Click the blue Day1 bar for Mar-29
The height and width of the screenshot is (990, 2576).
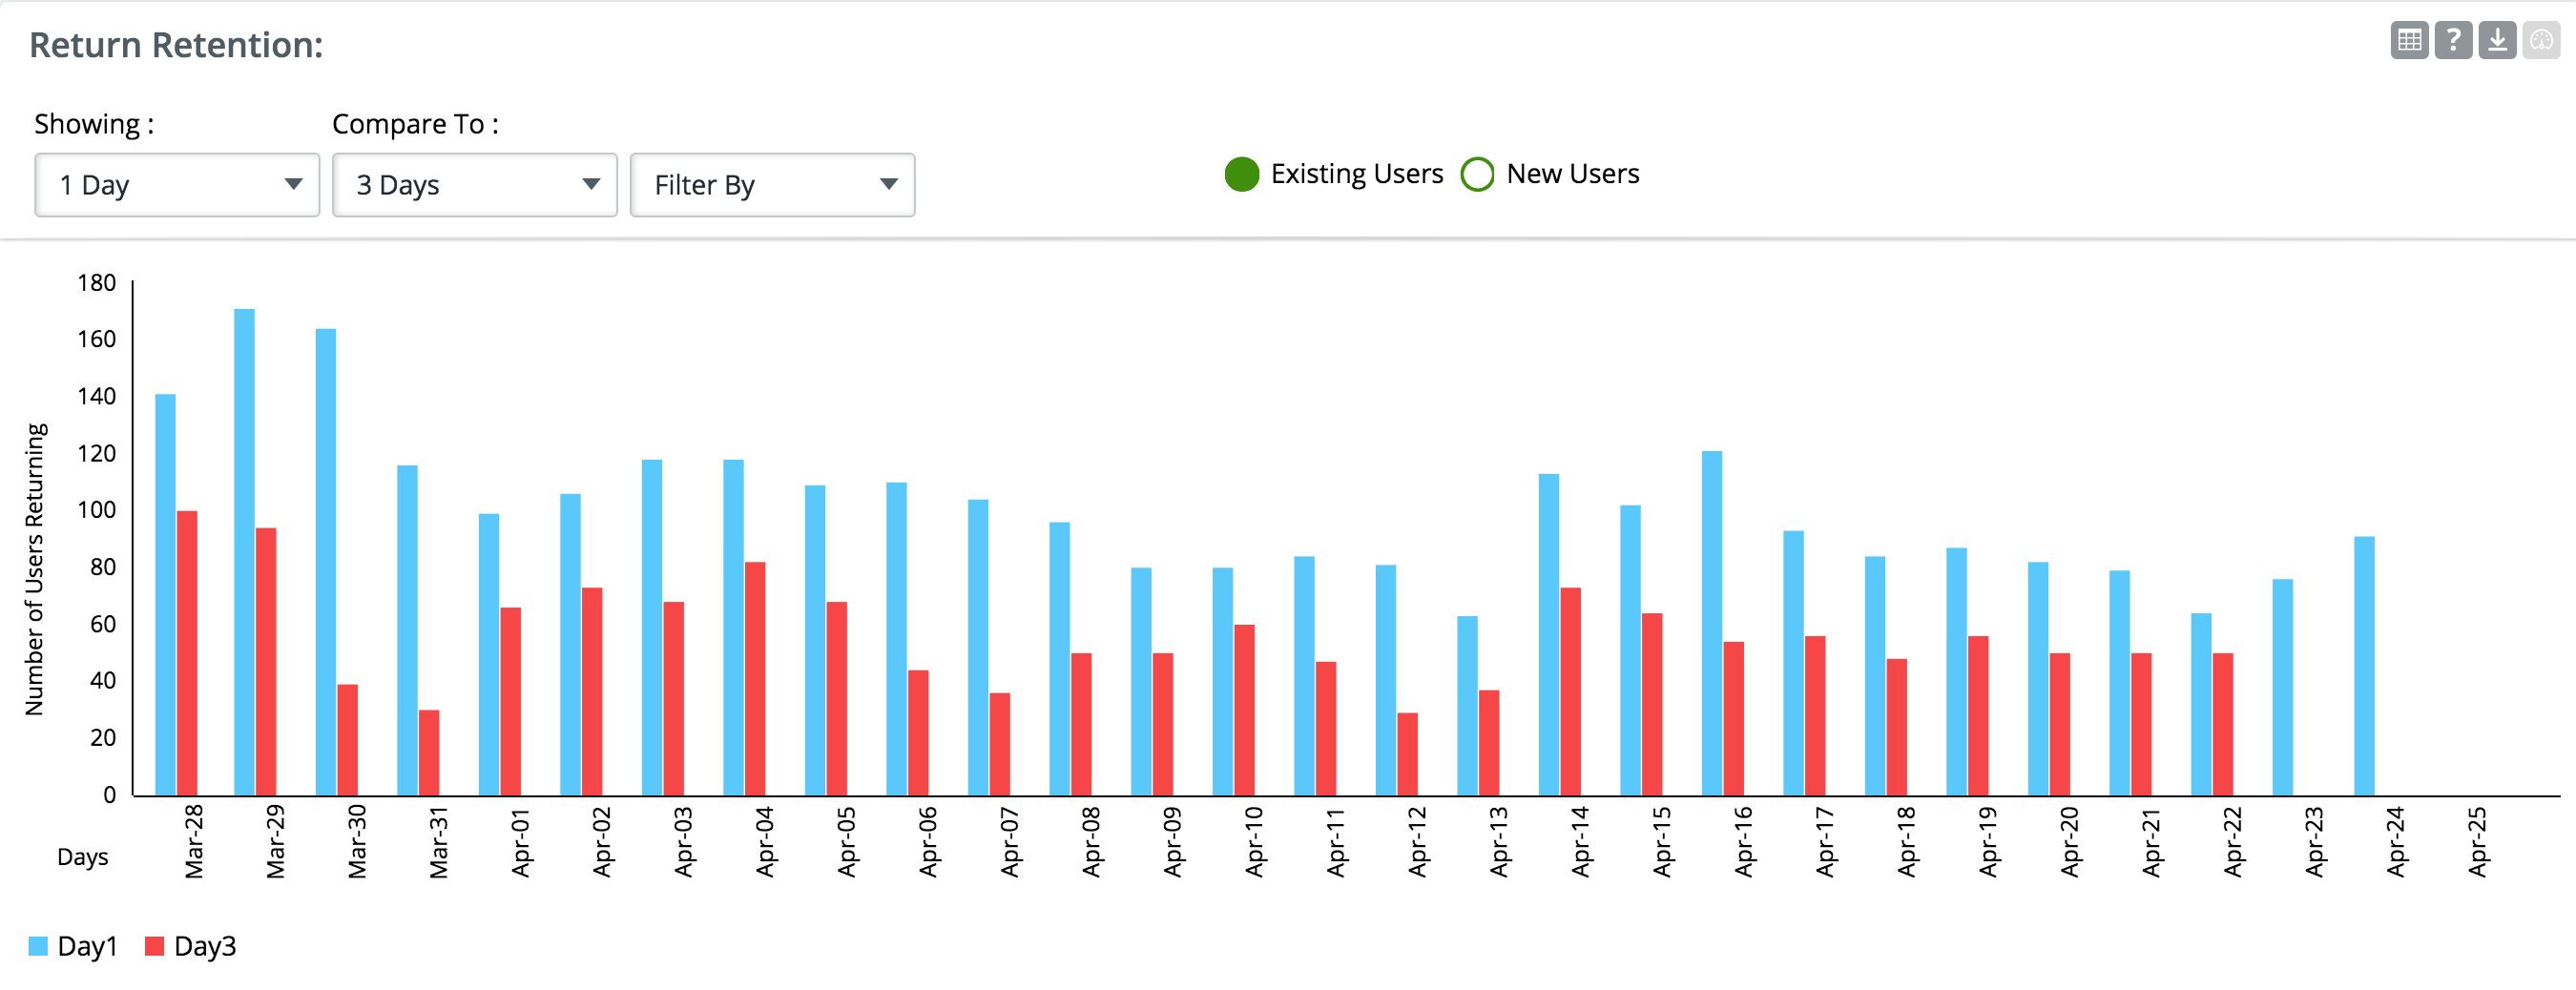click(244, 553)
